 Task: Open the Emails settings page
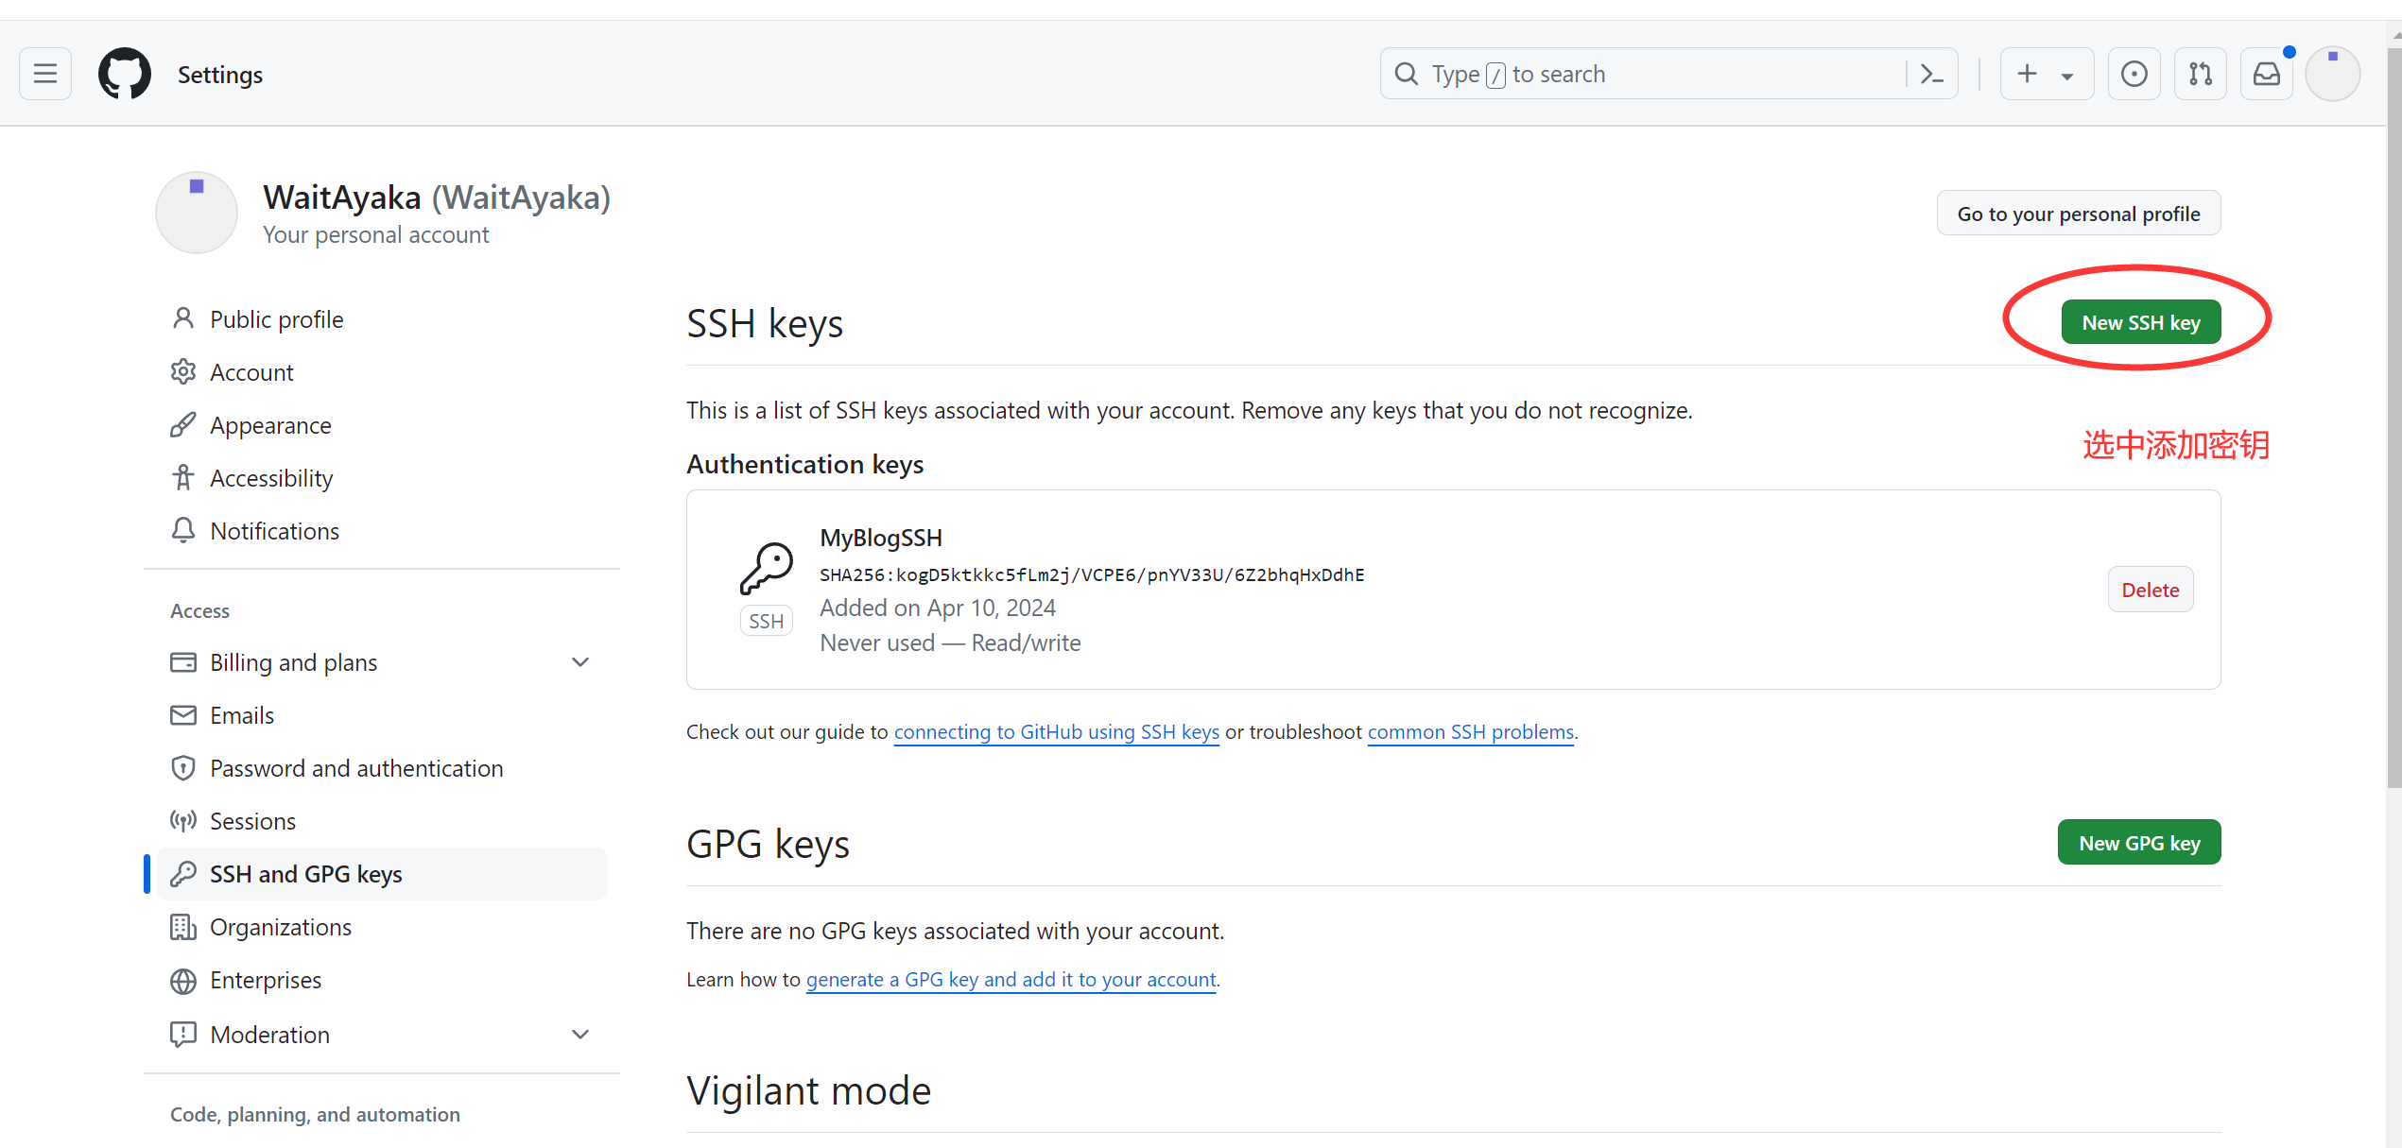pos(242,715)
